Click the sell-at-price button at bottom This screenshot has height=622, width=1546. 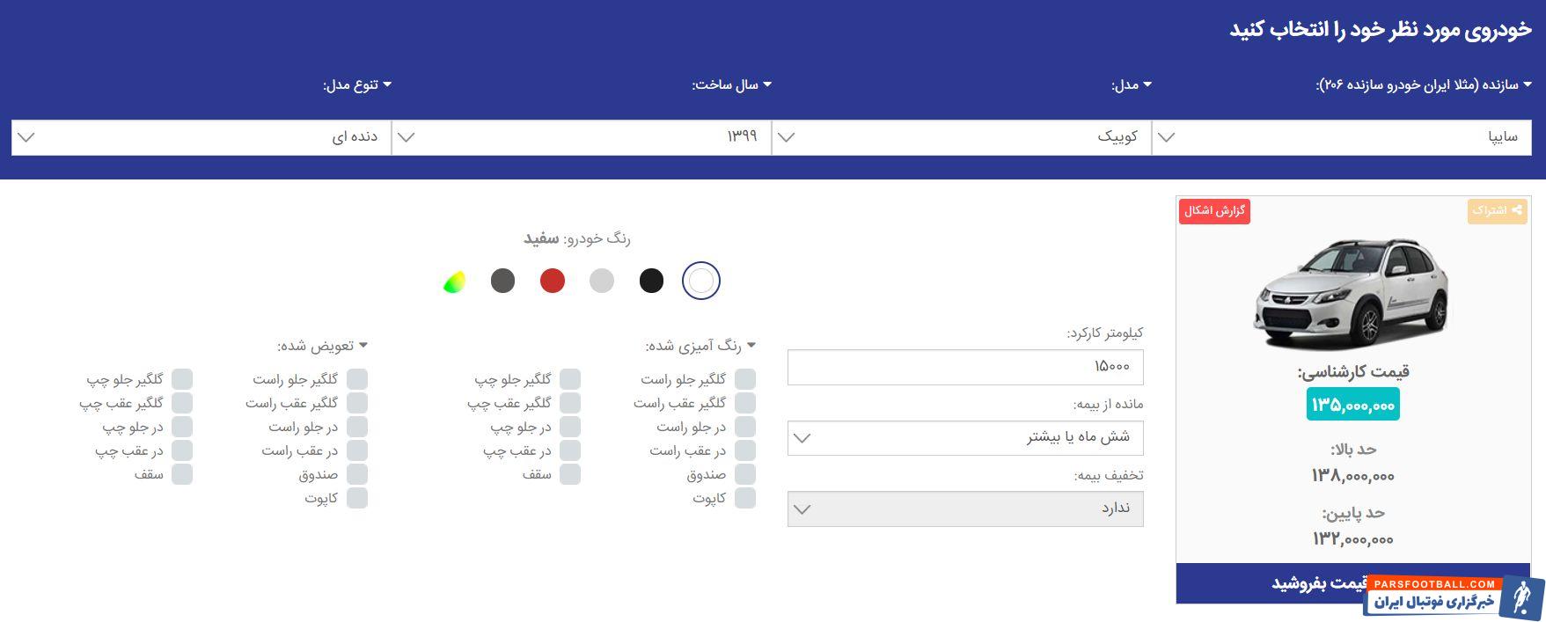(1311, 583)
